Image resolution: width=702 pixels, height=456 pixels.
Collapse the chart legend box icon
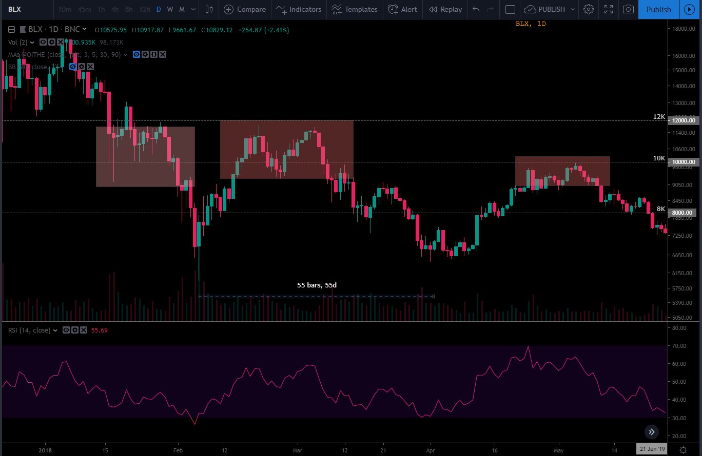point(11,30)
